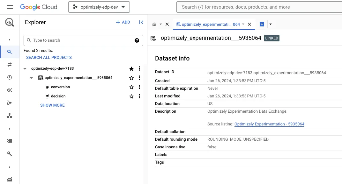Click the LINKED badge
The height and width of the screenshot is (184, 342).
pos(271,38)
